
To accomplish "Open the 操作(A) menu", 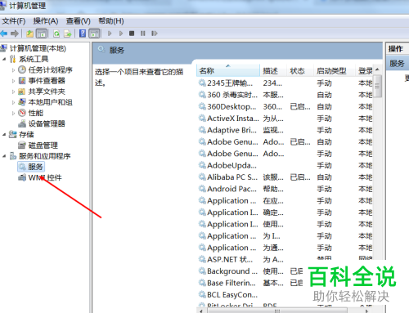I will tap(46, 21).
